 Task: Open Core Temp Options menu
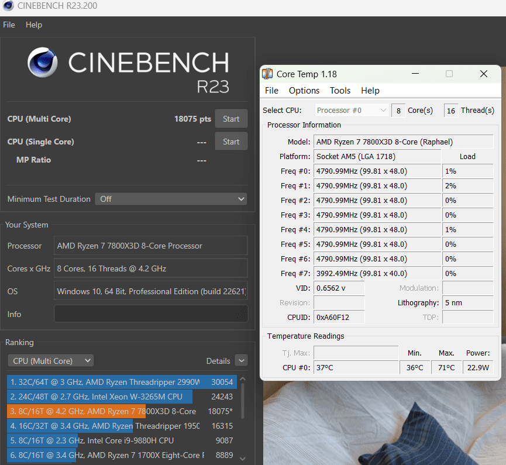[304, 91]
